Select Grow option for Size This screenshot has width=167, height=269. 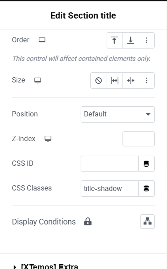click(115, 80)
